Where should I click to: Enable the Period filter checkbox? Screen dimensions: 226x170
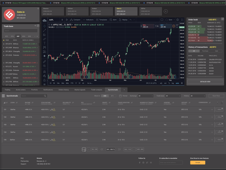(120, 96)
